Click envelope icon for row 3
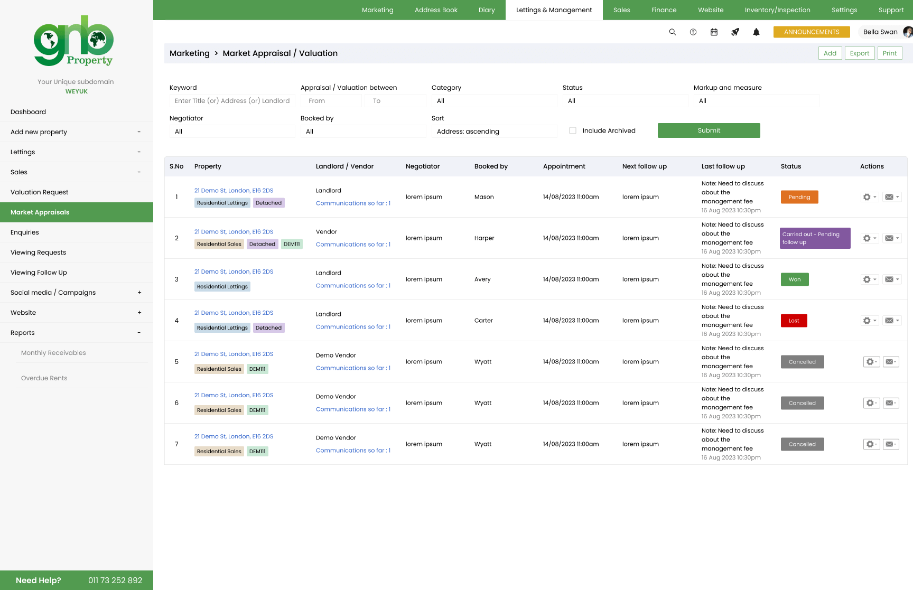Viewport: 913px width, 590px height. 891,279
